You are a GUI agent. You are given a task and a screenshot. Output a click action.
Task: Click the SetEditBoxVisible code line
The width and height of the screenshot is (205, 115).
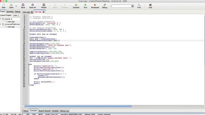[45, 41]
